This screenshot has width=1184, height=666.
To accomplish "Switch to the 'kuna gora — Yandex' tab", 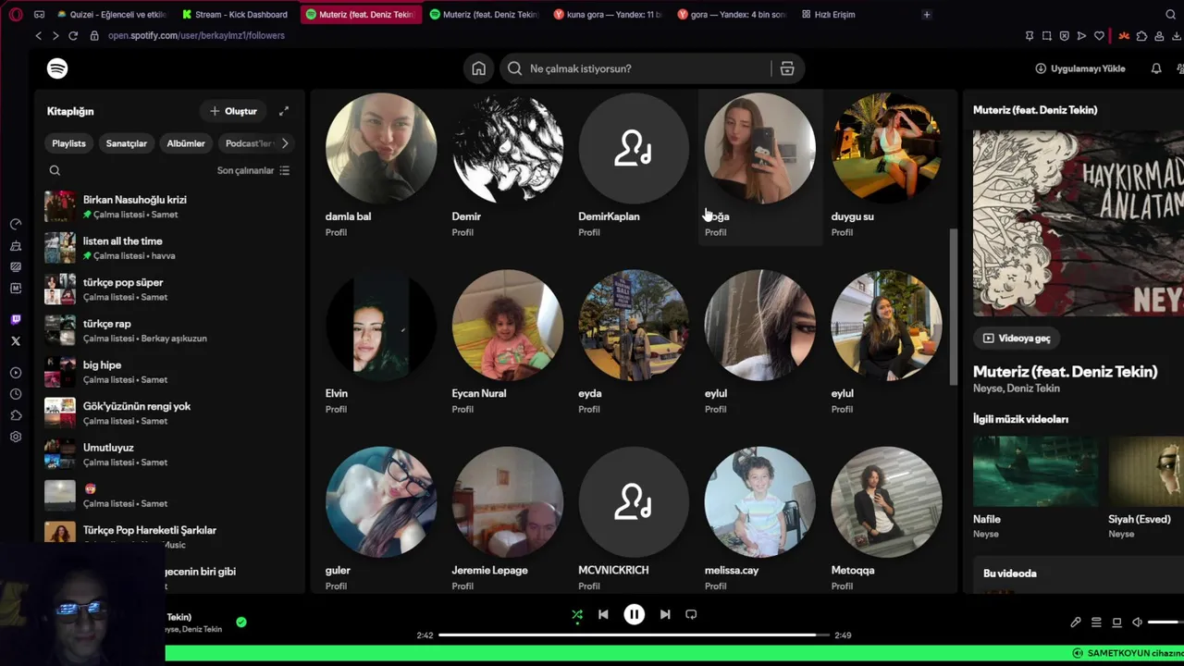I will point(607,15).
